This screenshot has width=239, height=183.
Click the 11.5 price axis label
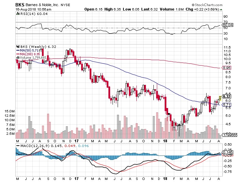pyautogui.click(x=227, y=47)
